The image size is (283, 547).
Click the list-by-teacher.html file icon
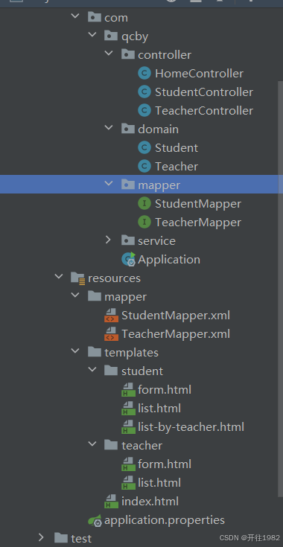point(128,427)
